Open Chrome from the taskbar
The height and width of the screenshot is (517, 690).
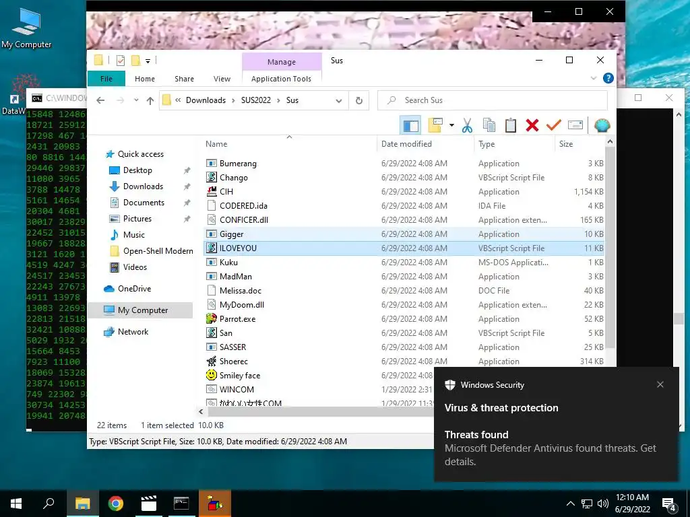pos(116,504)
